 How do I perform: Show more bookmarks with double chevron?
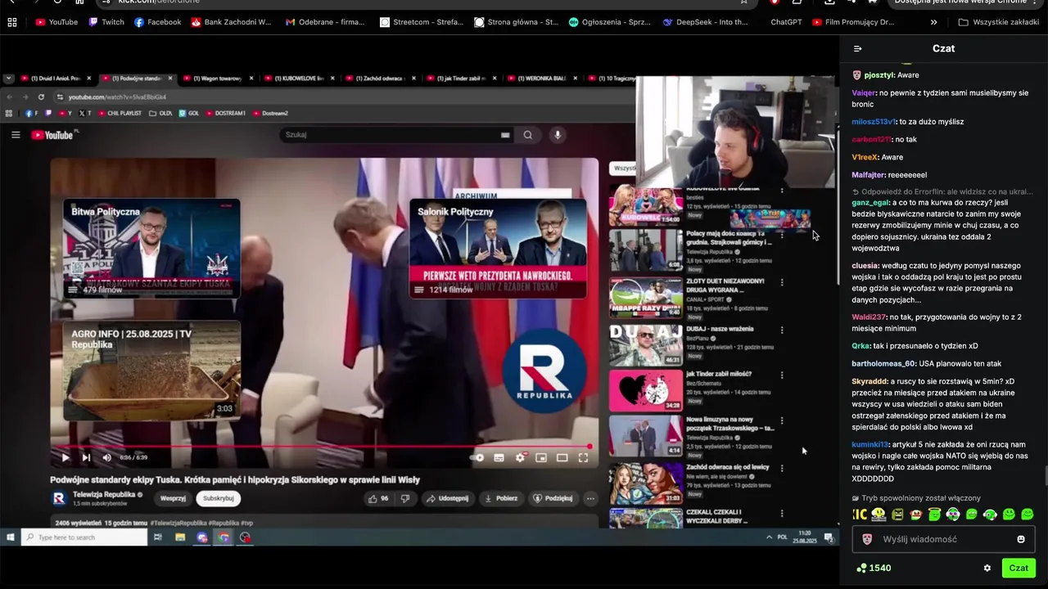[x=934, y=22]
